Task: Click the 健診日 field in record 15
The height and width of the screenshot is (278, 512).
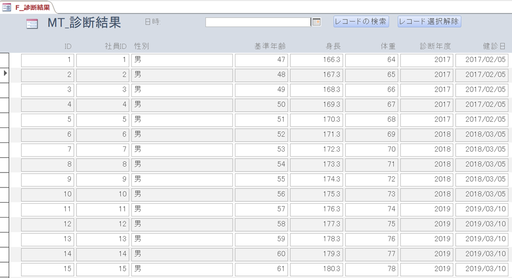Action: 483,269
